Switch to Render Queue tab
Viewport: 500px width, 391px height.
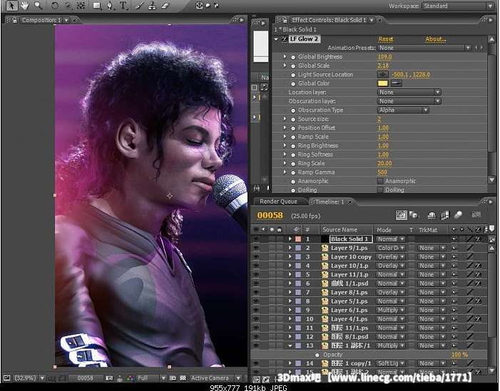pyautogui.click(x=278, y=202)
